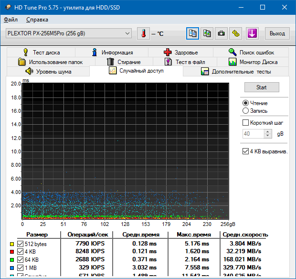Select the Запись radio button
Screen dimensions: 296x279
click(246, 111)
